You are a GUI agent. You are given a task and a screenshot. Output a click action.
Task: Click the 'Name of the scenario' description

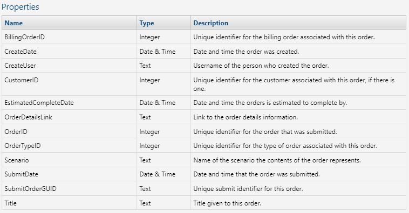tap(277, 160)
